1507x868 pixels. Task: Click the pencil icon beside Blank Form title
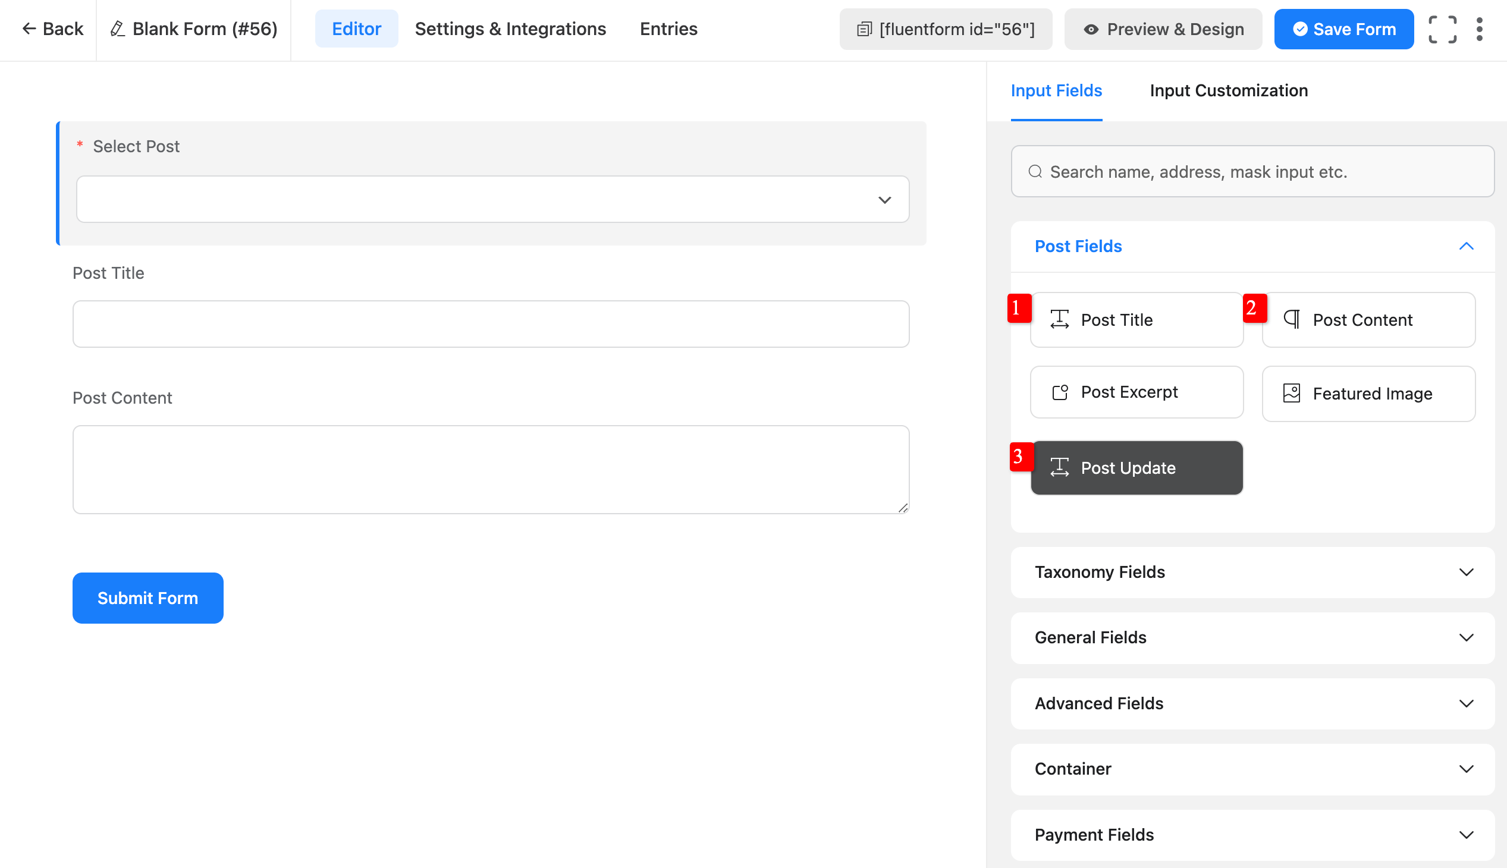[x=118, y=29]
